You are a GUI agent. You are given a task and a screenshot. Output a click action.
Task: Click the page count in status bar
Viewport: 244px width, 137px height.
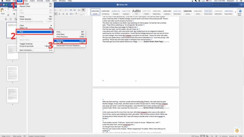click(6, 136)
